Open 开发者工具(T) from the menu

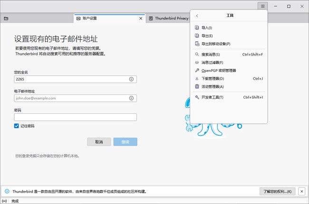point(212,97)
